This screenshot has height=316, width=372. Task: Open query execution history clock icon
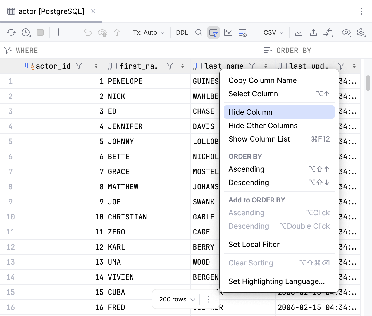26,32
